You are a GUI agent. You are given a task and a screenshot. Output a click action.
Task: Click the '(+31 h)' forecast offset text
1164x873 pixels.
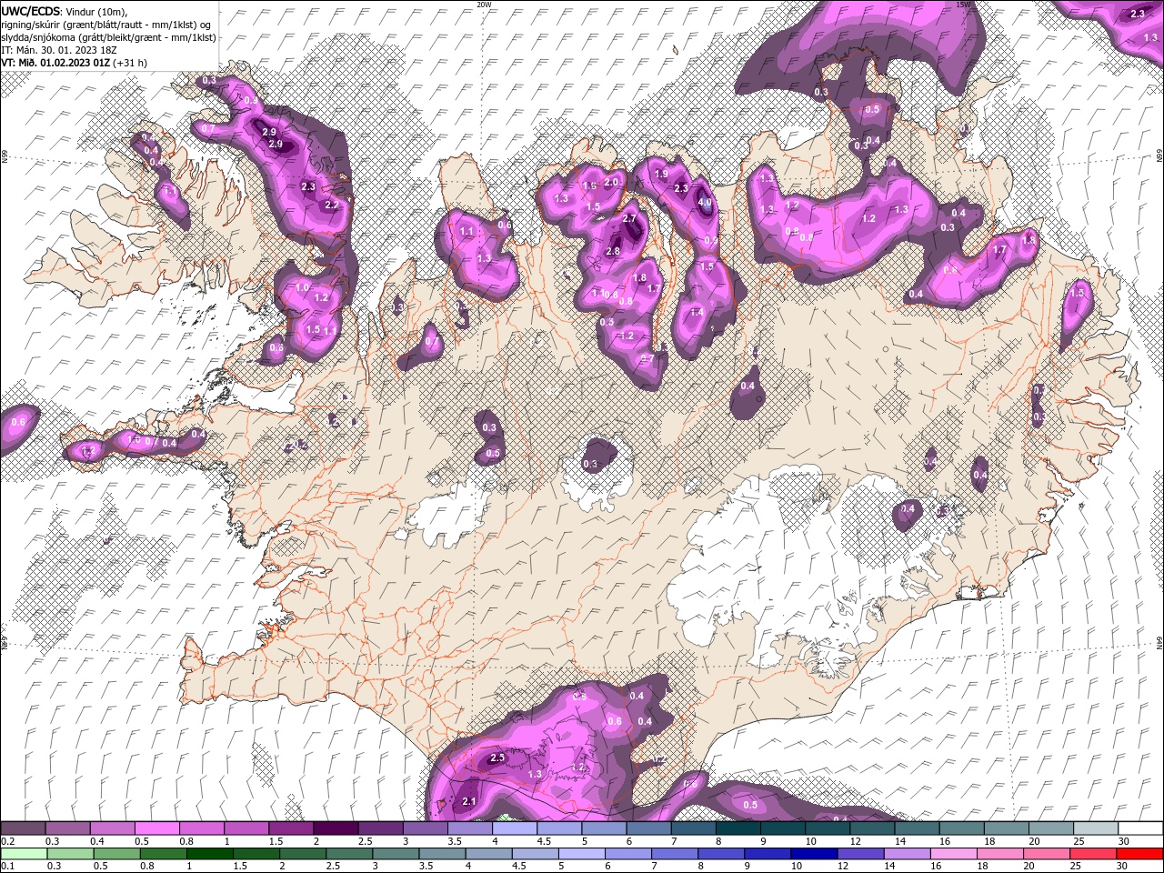[130, 63]
